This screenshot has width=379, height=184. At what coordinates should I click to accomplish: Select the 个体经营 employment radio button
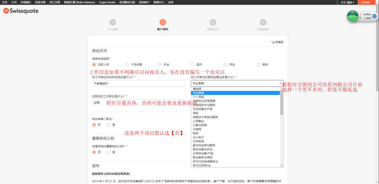pyautogui.click(x=127, y=65)
